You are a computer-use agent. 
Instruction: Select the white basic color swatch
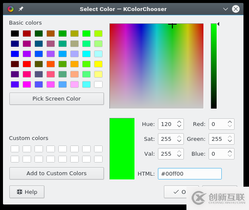[x=98, y=84]
